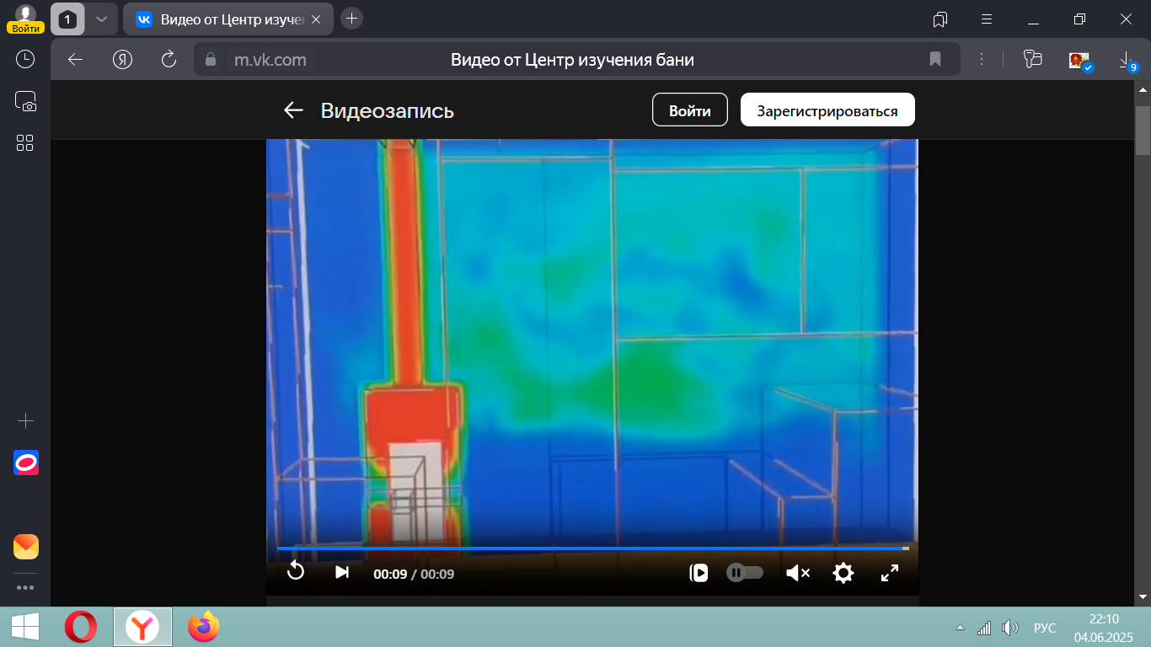This screenshot has width=1151, height=647.
Task: Go back from Видеозапись page
Action: click(x=293, y=110)
